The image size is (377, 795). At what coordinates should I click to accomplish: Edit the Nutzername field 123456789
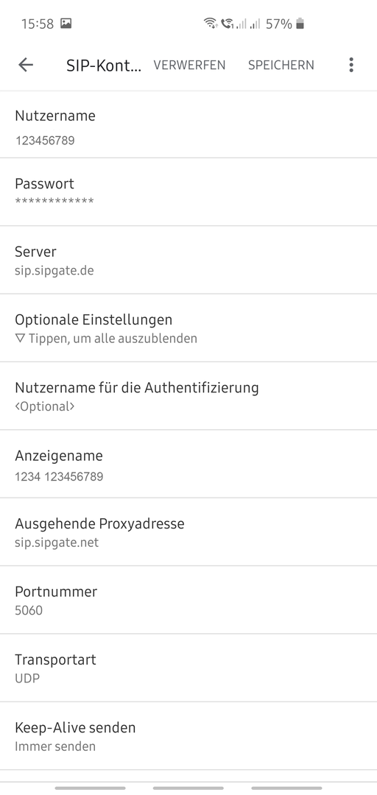[x=188, y=124]
